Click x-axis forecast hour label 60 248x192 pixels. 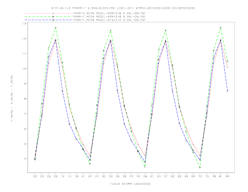pyautogui.click(x=173, y=176)
